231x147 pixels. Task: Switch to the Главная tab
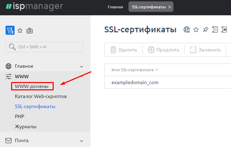click(x=115, y=7)
